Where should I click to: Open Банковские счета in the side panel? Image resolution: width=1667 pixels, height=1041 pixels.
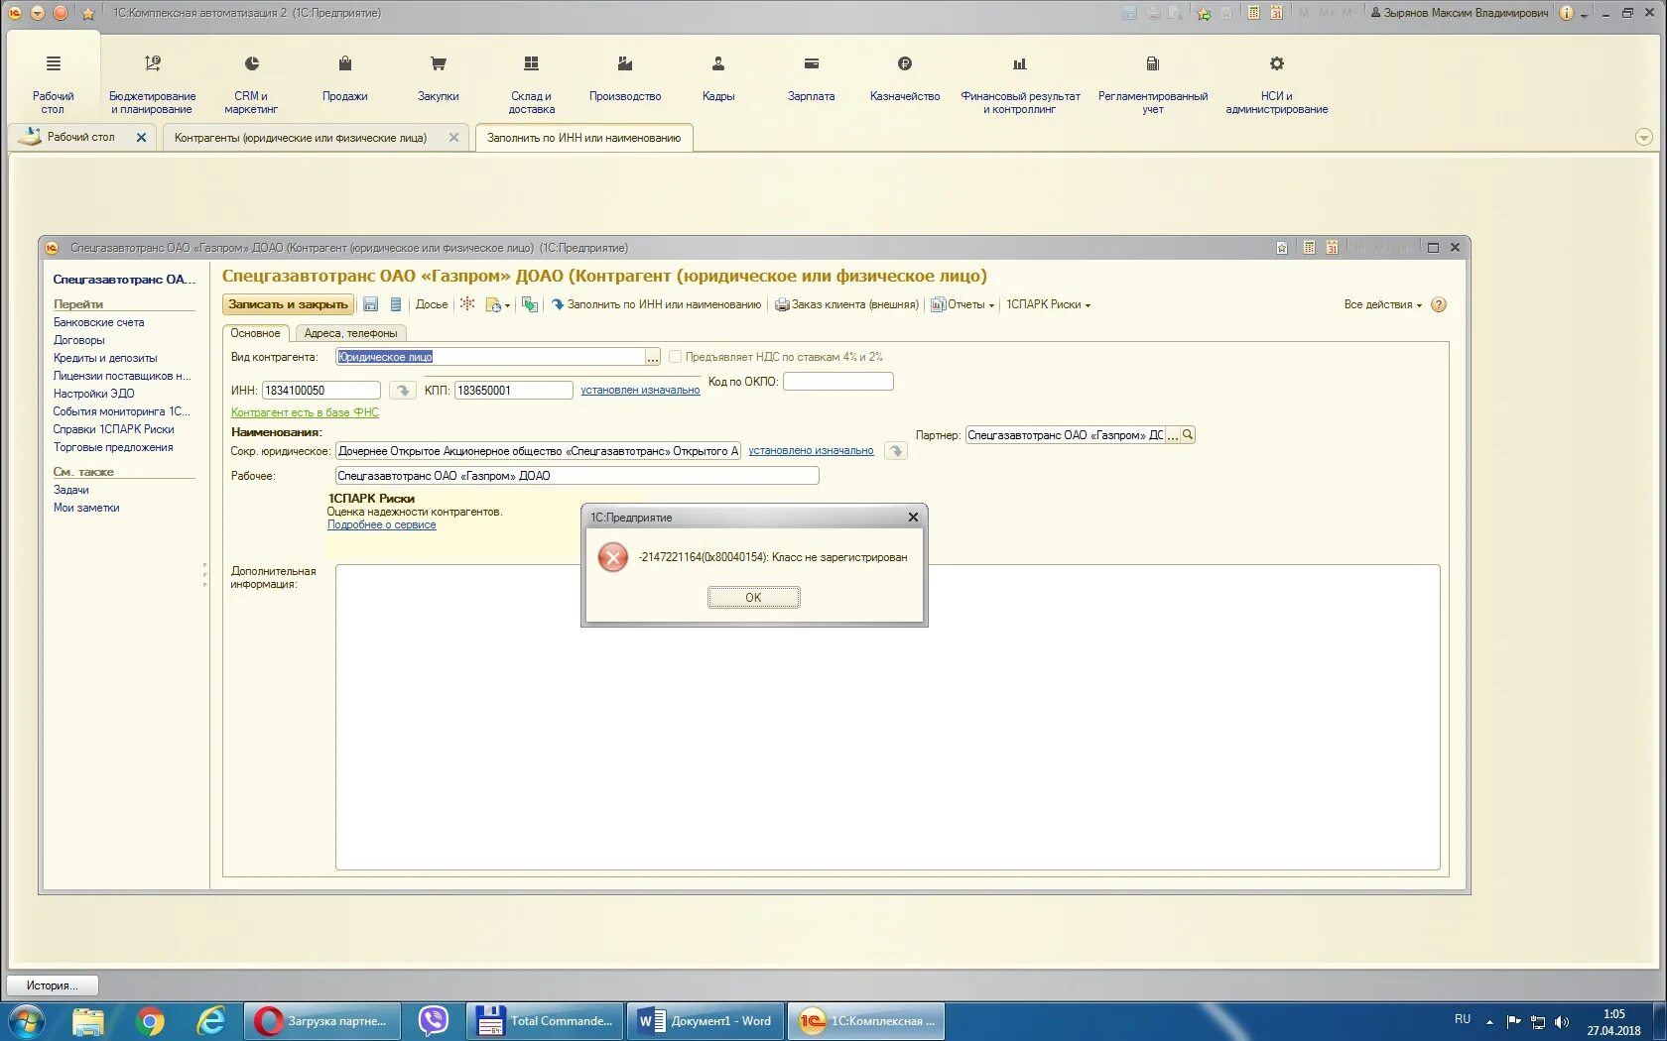(98, 322)
